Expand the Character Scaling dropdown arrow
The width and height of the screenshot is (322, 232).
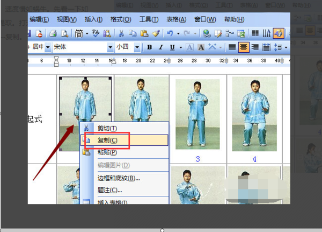(x=221, y=47)
